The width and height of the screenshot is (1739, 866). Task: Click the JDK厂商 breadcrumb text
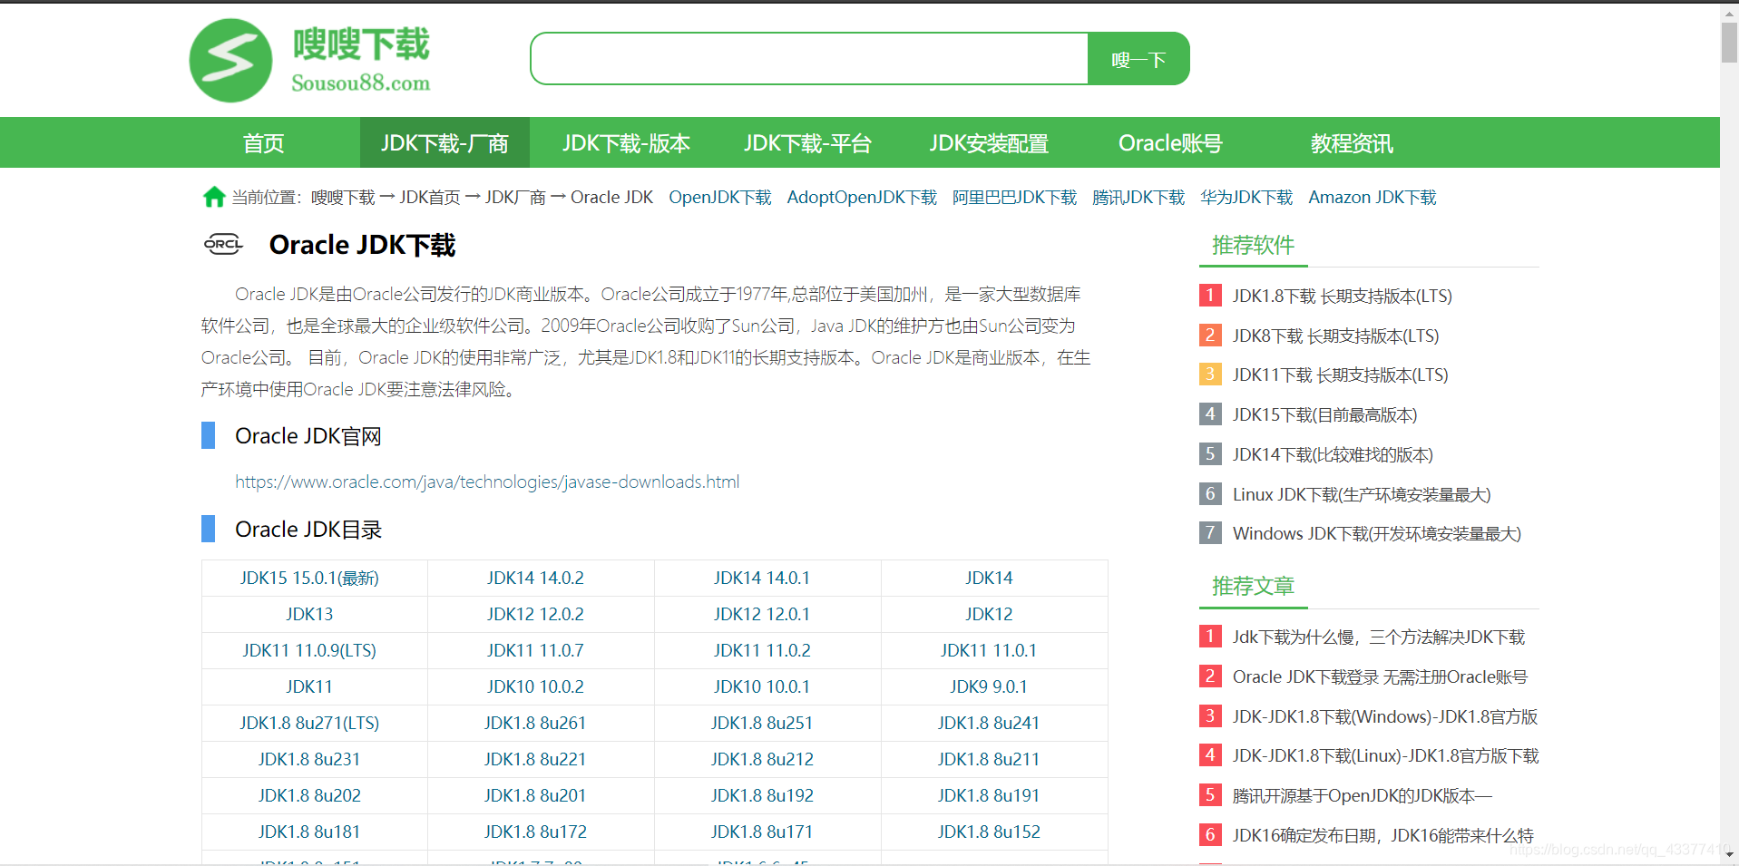click(x=515, y=198)
